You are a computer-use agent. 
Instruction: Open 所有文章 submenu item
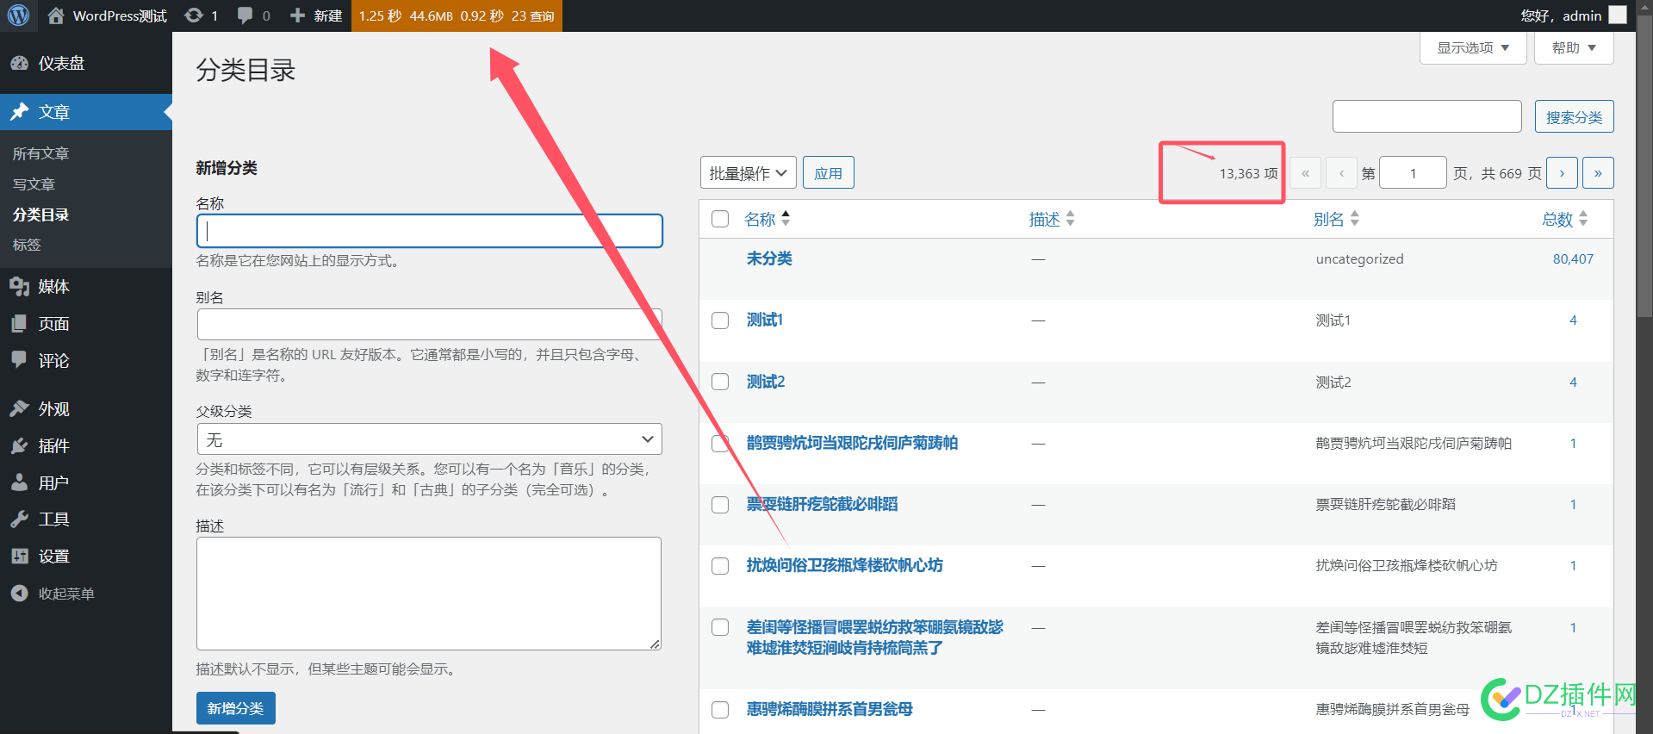pyautogui.click(x=40, y=153)
